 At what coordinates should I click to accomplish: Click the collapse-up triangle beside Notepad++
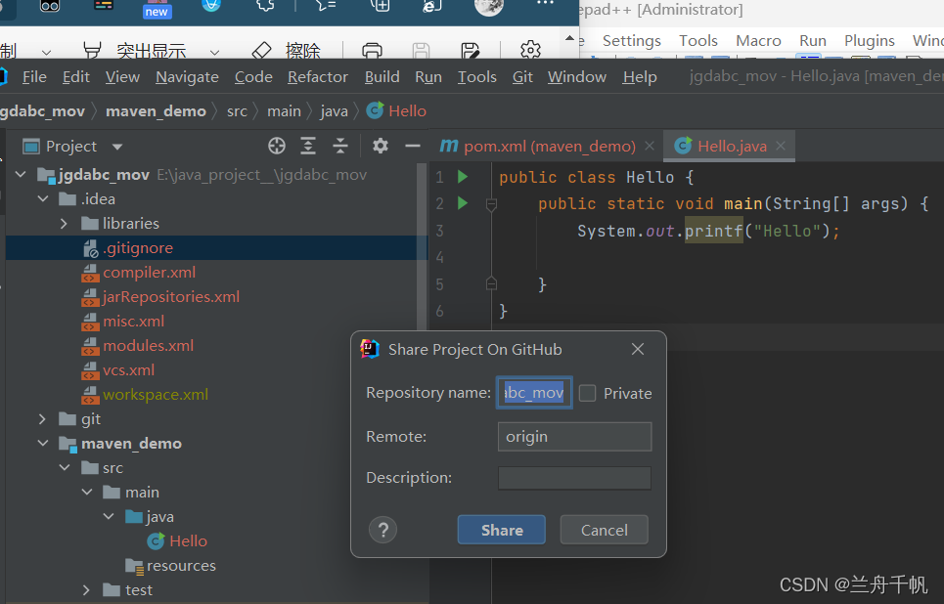point(569,38)
